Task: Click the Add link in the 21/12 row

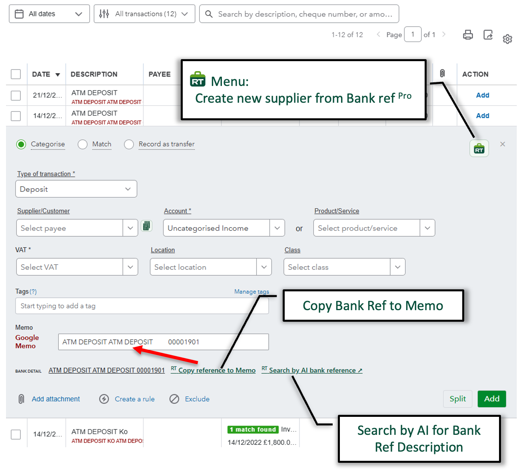Action: click(x=483, y=95)
